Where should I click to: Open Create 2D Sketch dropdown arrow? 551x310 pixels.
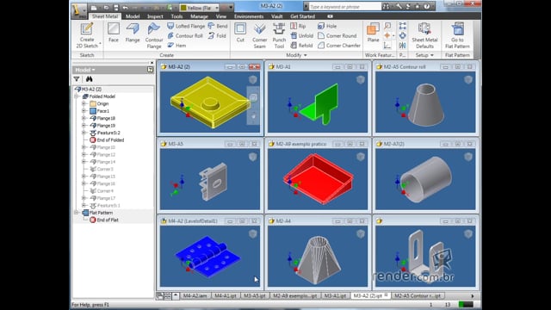pos(100,44)
